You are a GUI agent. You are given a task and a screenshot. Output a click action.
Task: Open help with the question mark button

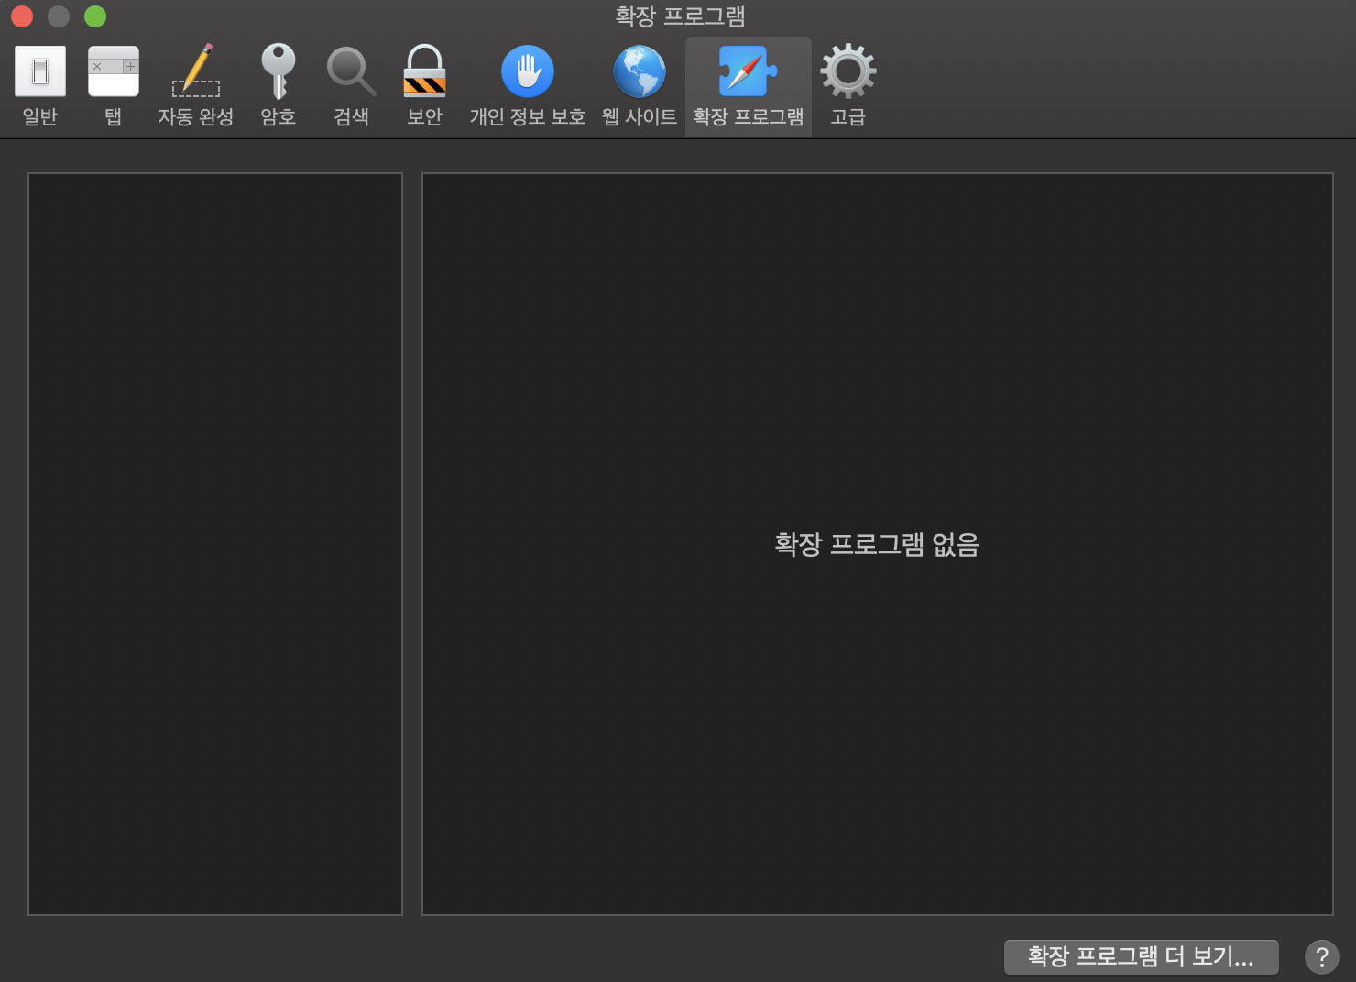coord(1321,957)
